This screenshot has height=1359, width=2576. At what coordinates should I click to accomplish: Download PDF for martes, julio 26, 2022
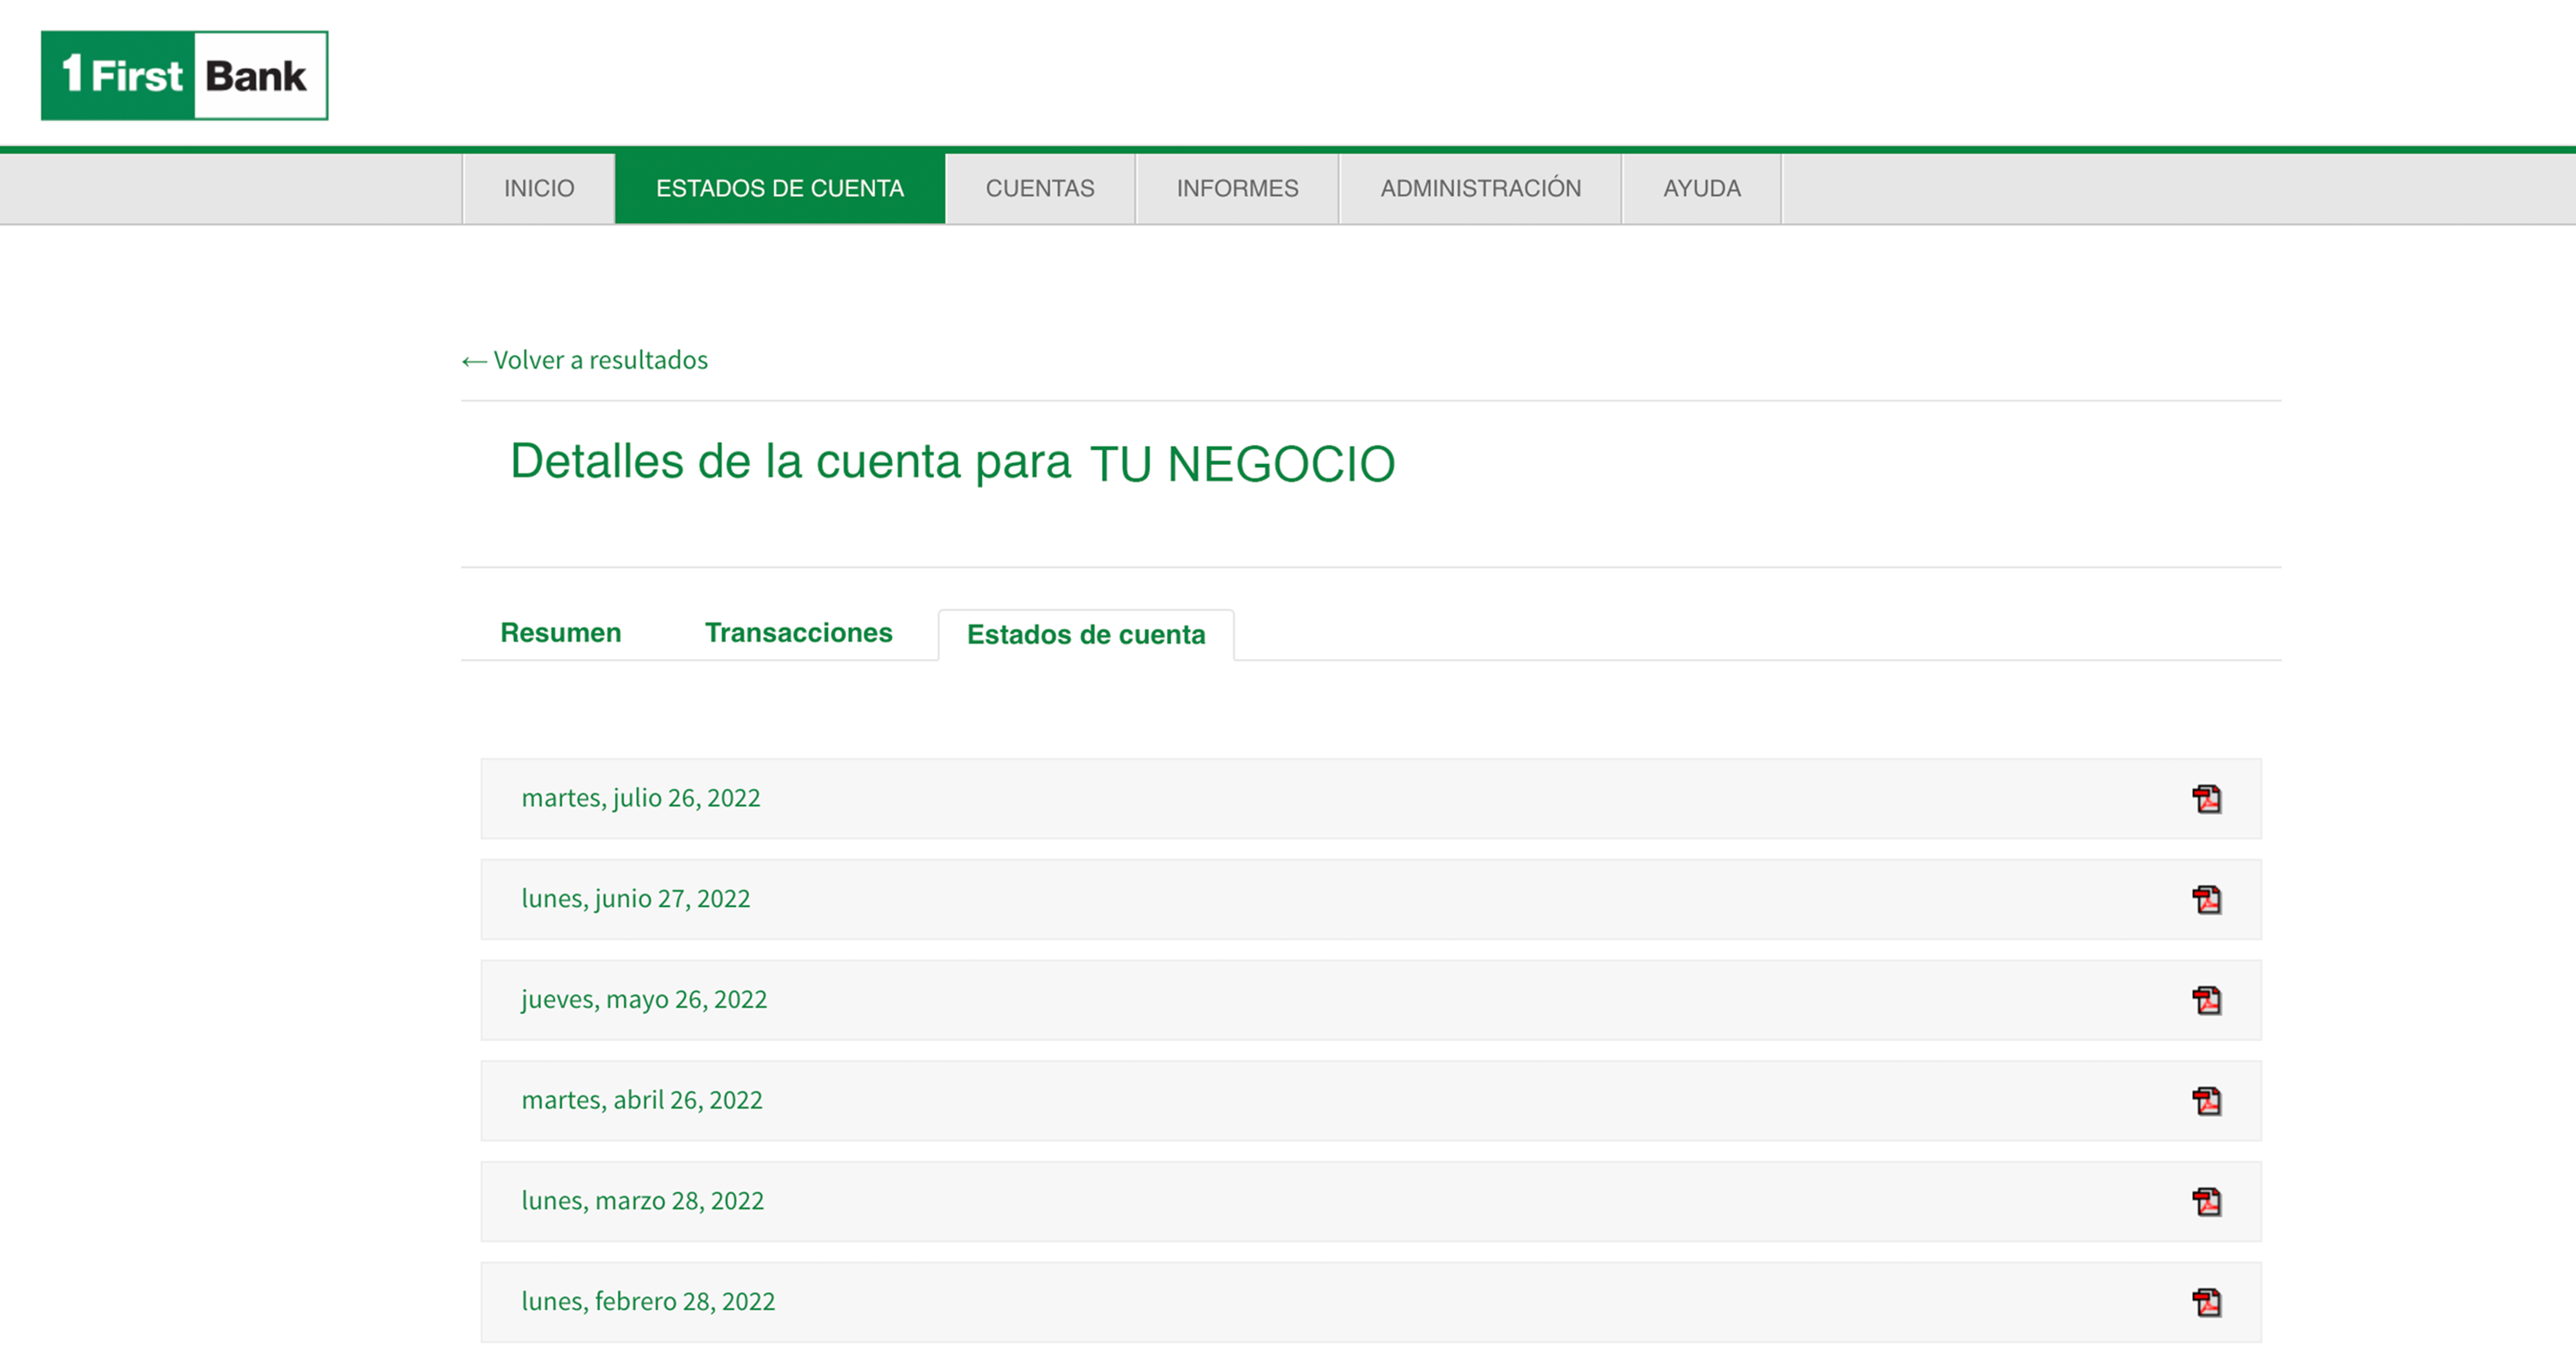coord(2207,799)
